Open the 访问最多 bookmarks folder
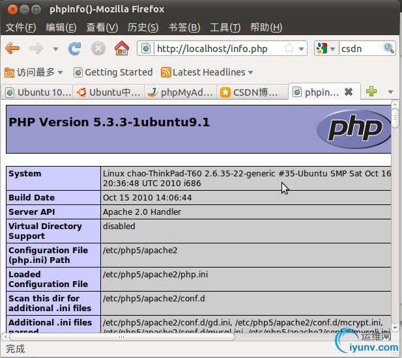 pyautogui.click(x=34, y=72)
